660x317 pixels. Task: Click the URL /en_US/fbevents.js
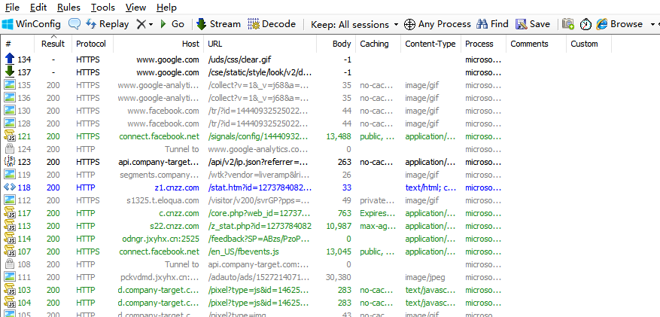pos(243,251)
